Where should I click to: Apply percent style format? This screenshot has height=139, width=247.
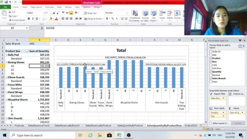113,19
